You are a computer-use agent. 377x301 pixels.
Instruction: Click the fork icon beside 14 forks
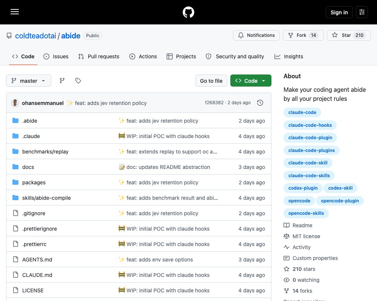tap(287, 291)
